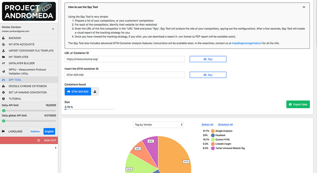Open the Backend menu item
317x173 pixels.
click(x=29, y=38)
